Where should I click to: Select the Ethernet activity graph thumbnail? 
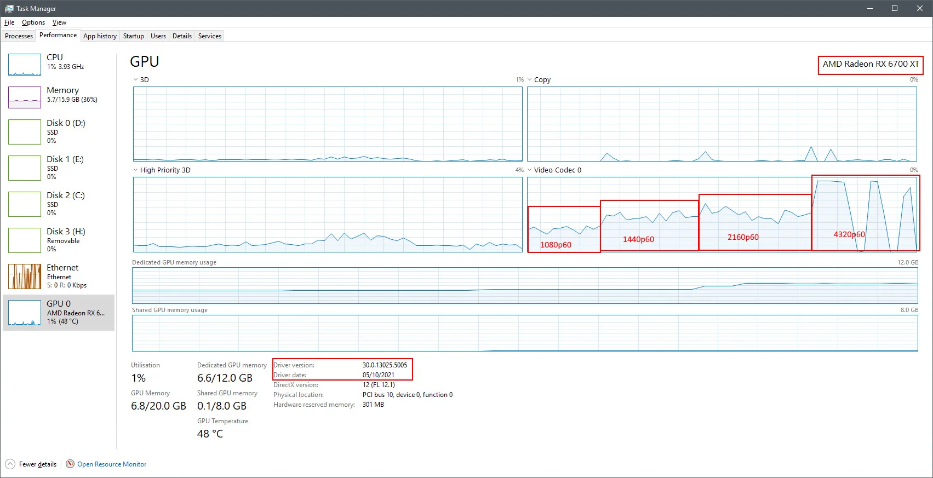[25, 277]
